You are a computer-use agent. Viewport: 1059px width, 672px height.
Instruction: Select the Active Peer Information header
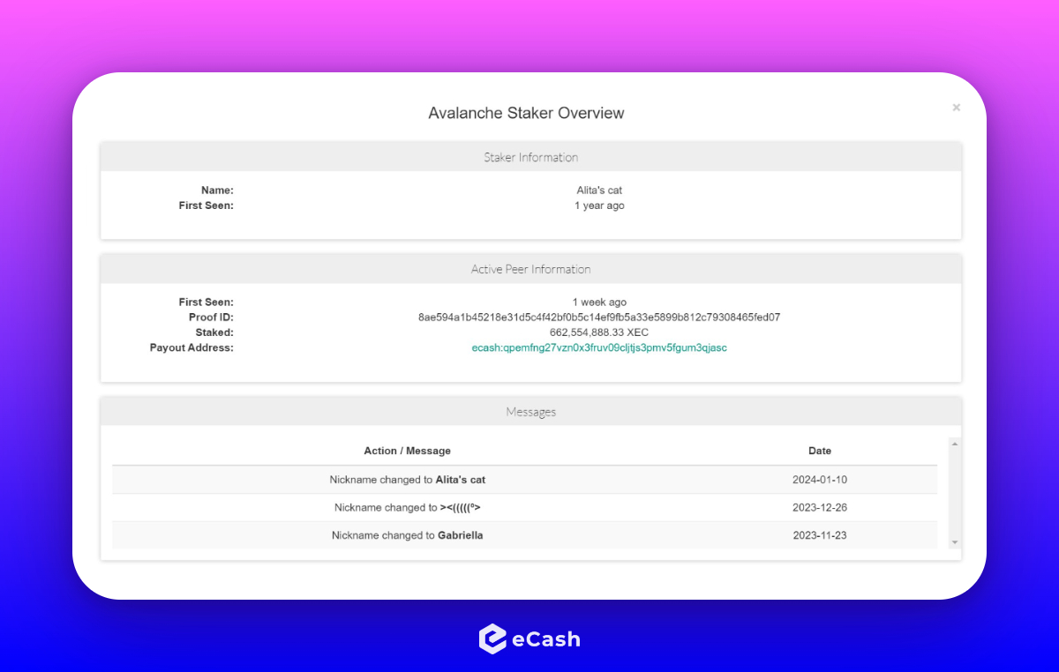coord(530,269)
